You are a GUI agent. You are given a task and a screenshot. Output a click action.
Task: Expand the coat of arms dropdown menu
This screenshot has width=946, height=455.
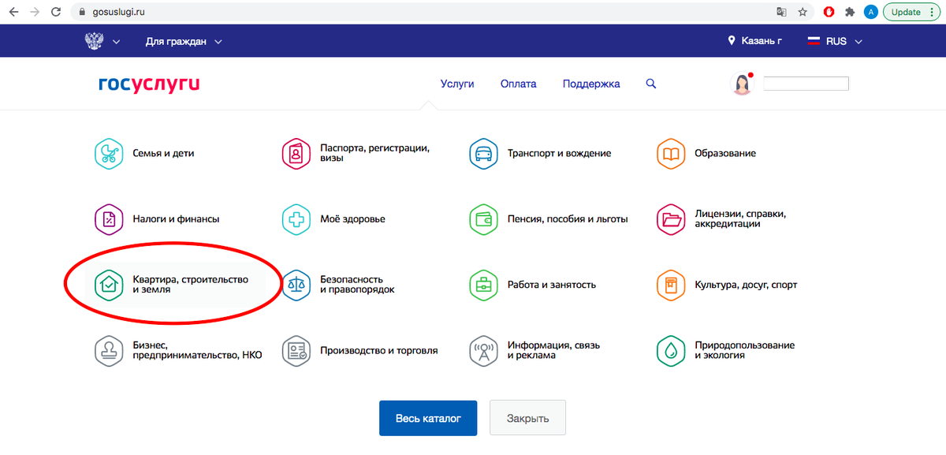102,41
